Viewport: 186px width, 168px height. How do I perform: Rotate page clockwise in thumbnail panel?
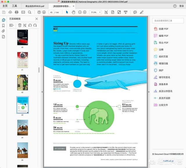35,25
